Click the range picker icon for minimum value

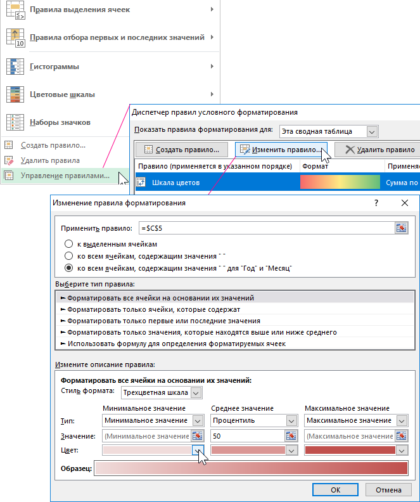coord(198,435)
